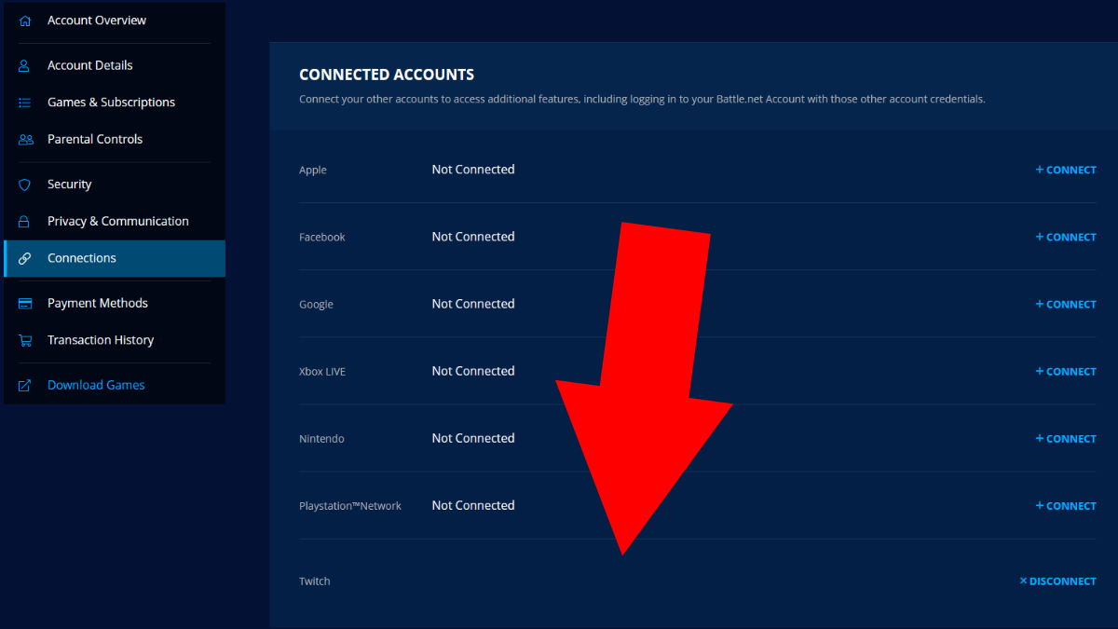This screenshot has height=629, width=1118.
Task: Go to Account Overview page
Action: [x=97, y=21]
